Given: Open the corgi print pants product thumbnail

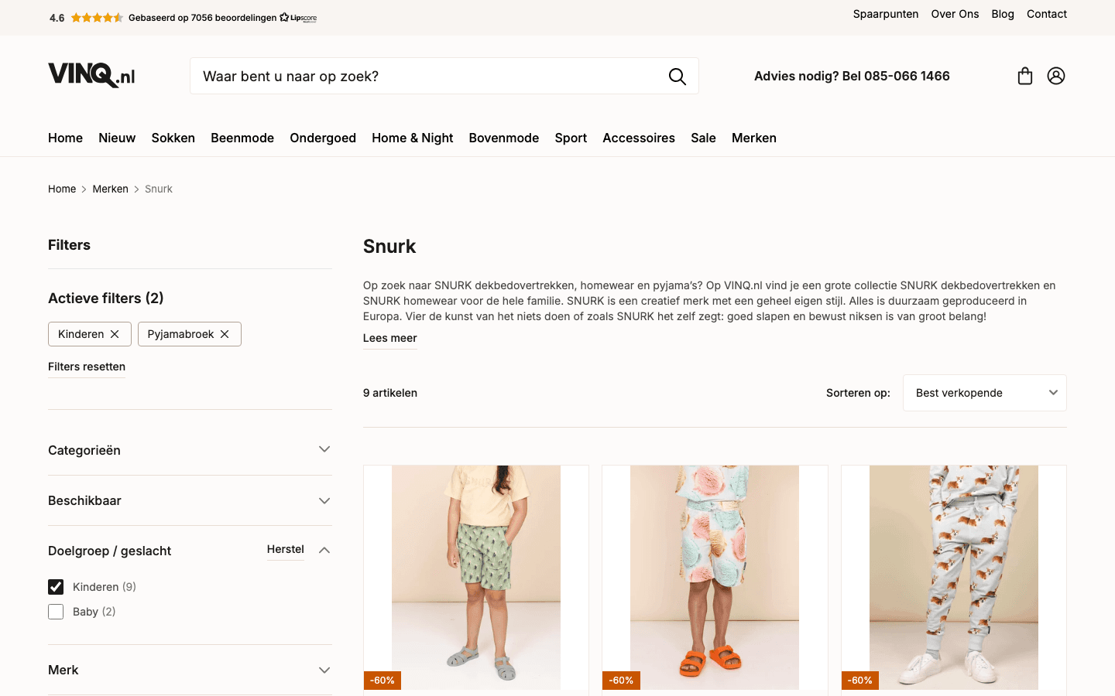Looking at the screenshot, I should (954, 578).
